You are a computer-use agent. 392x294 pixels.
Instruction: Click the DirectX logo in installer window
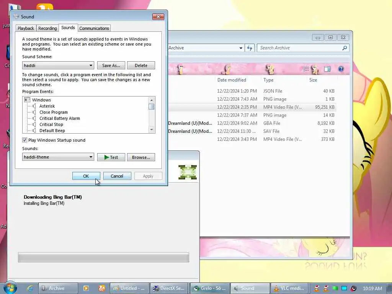pyautogui.click(x=188, y=172)
